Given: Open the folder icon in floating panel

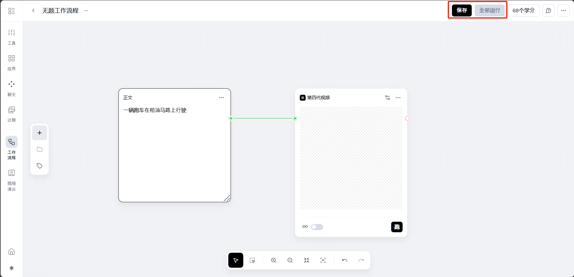Looking at the screenshot, I should 40,149.
